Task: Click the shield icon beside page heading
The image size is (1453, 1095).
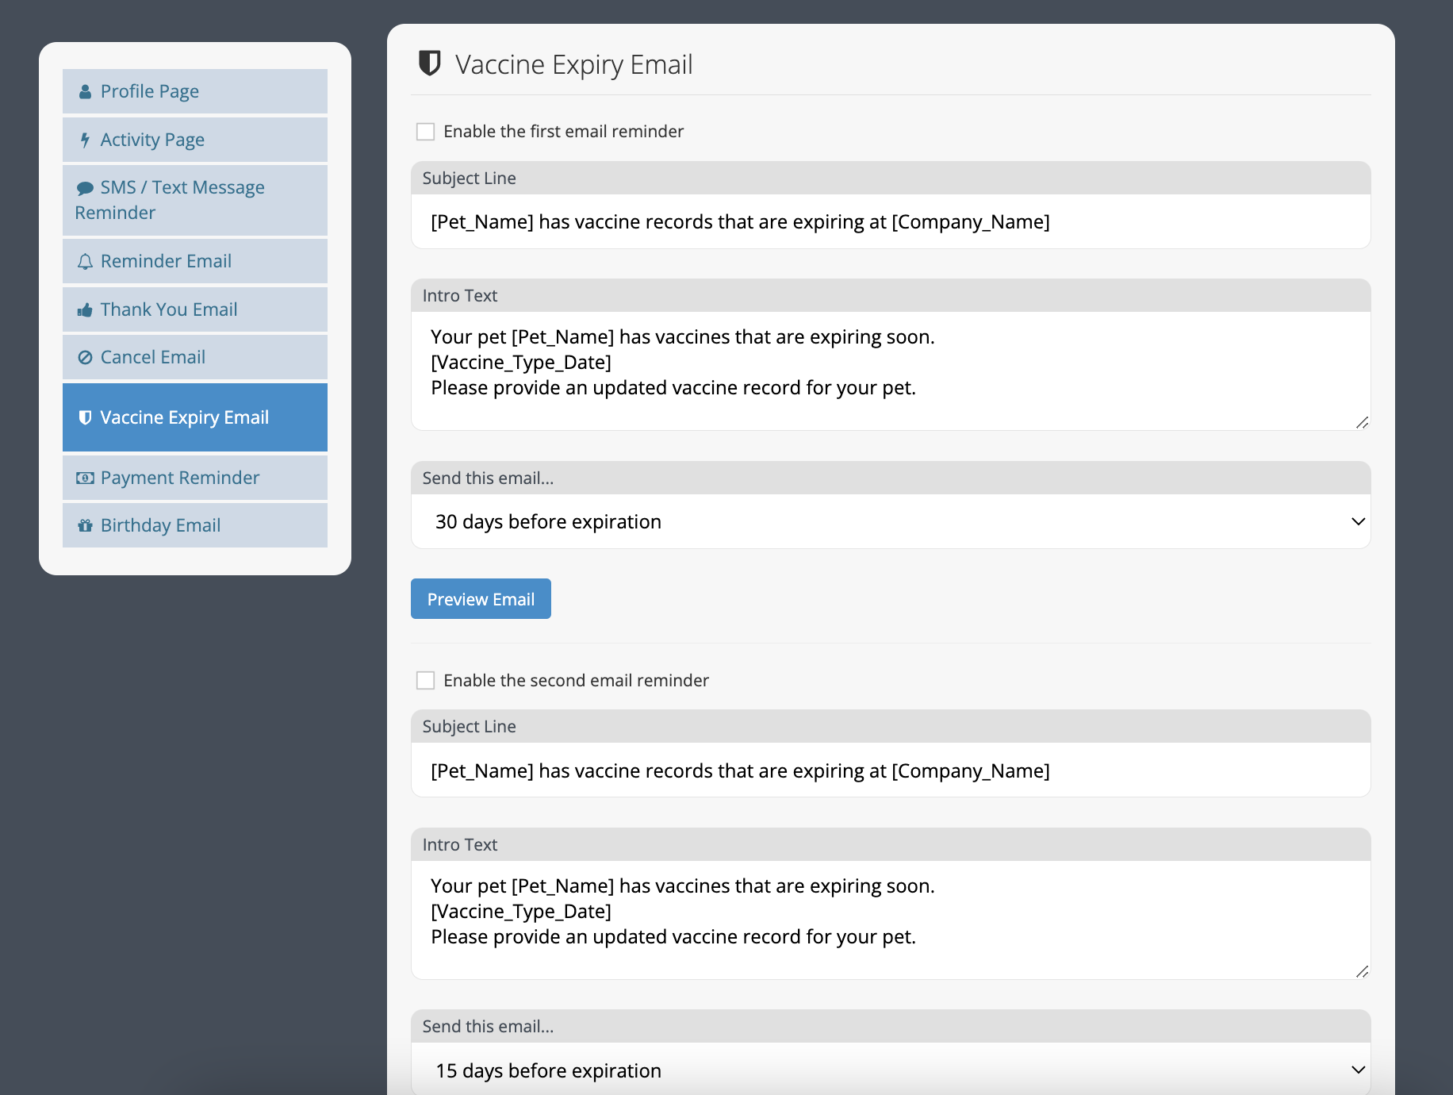Action: 429,63
